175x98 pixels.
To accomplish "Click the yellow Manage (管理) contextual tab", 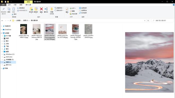I will [28, 2].
